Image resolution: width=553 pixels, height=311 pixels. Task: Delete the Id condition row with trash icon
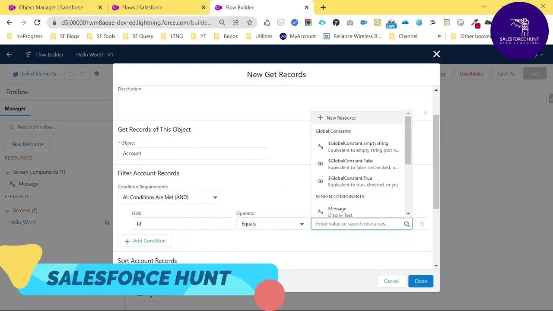pos(422,224)
